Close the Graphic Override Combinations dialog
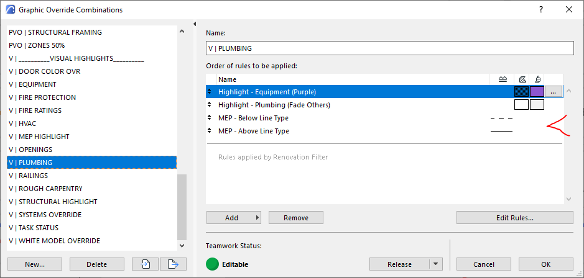Screen dimensions: 584x278 pos(569,10)
